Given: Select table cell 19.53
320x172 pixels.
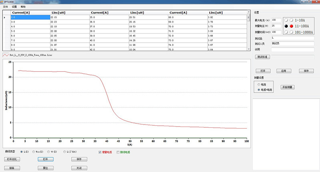Looking at the screenshot, I should (x=148, y=27).
